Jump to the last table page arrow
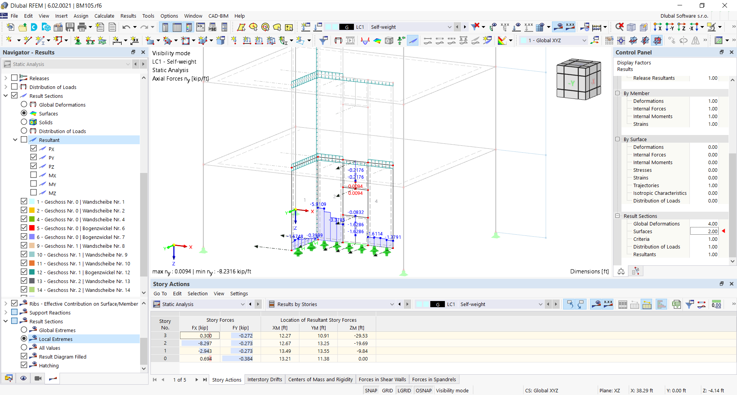This screenshot has height=395, width=737. pos(205,380)
